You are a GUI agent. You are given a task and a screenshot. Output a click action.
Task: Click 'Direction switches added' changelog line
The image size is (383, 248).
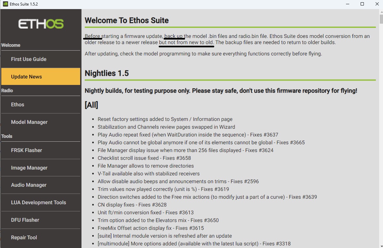(207, 197)
